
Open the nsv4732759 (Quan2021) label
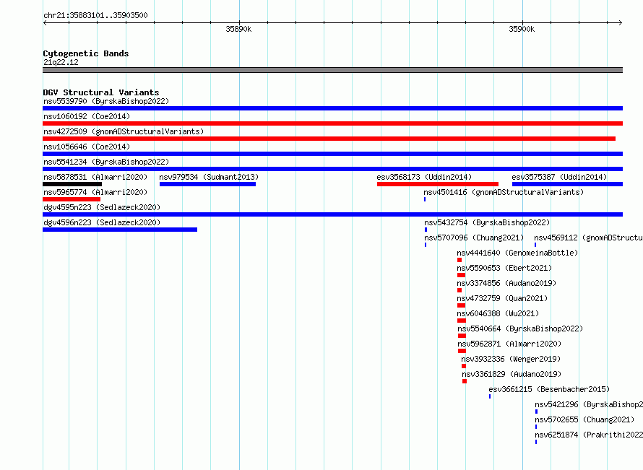[x=502, y=298]
